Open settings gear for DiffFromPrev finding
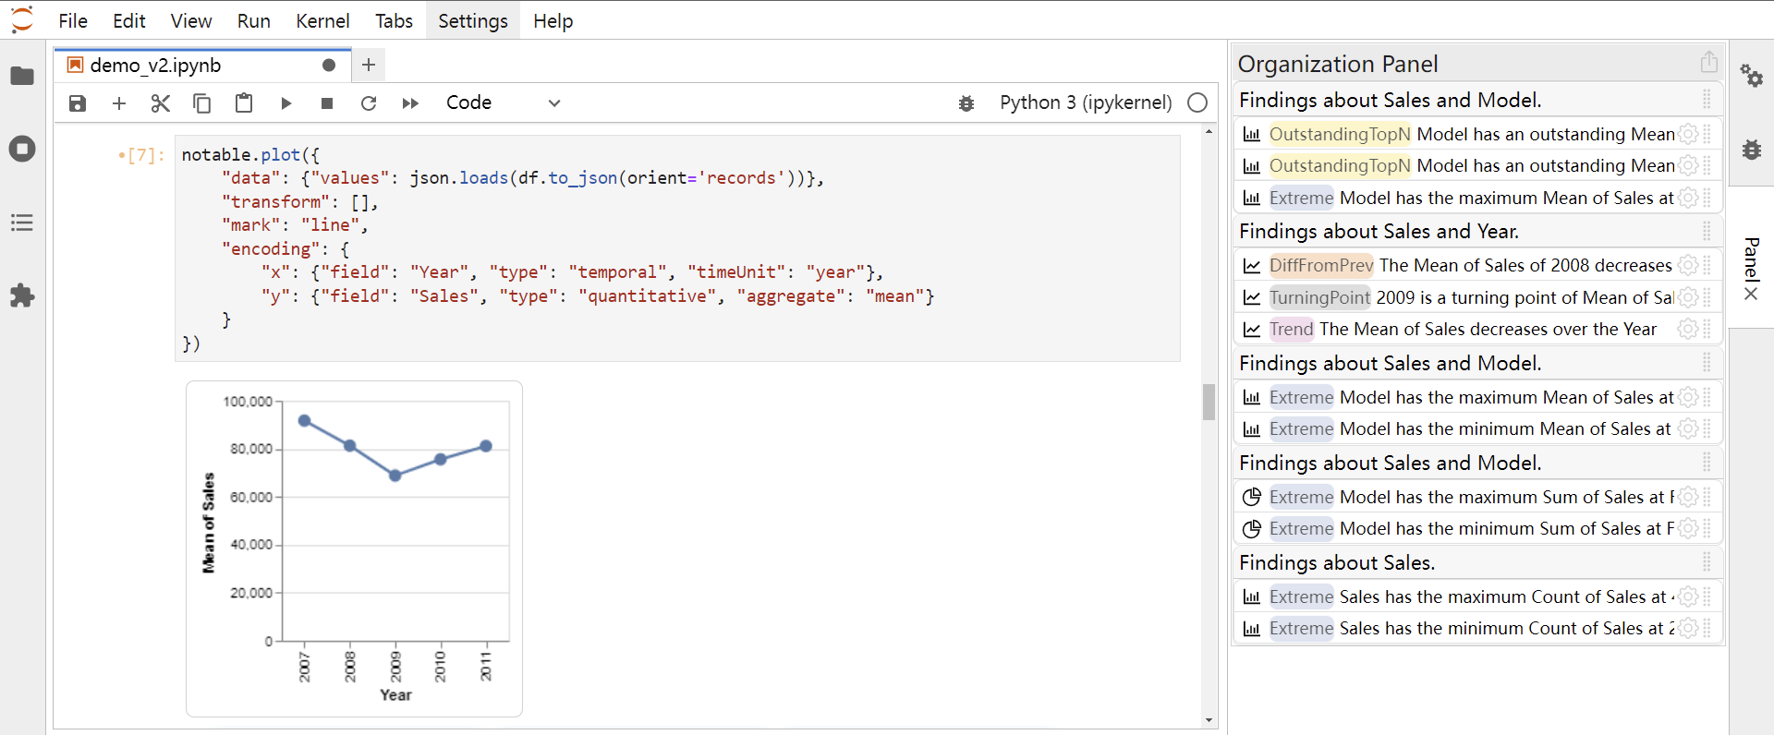The width and height of the screenshot is (1774, 735). [x=1688, y=266]
